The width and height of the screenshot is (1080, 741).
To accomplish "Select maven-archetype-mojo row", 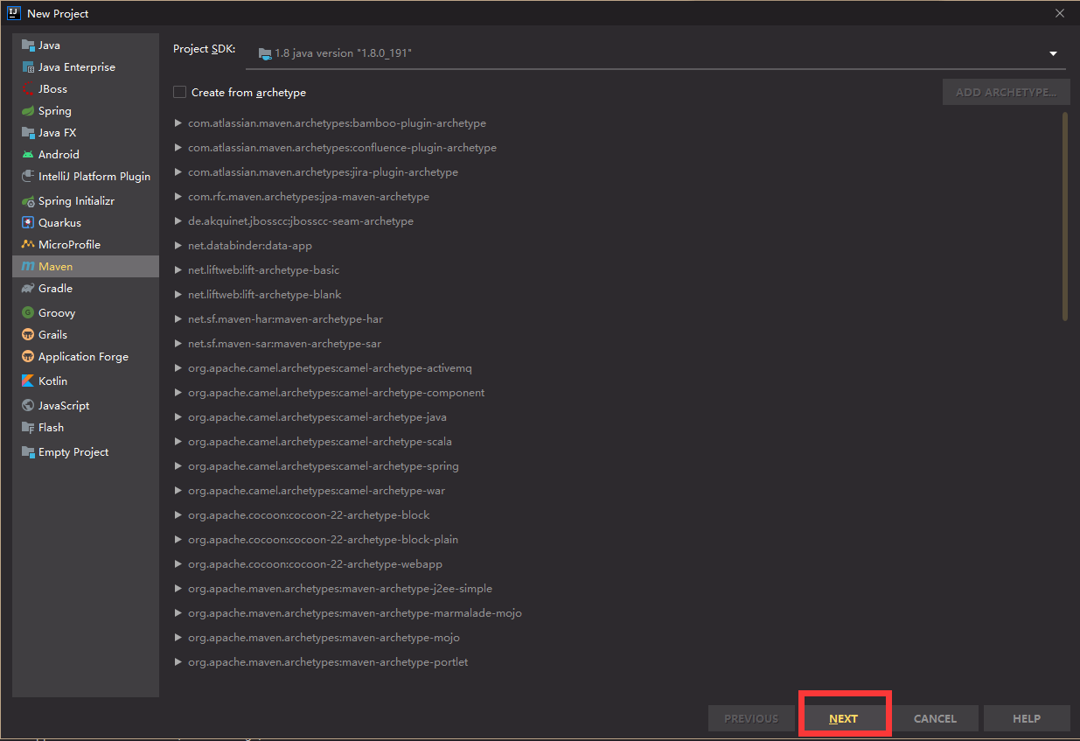I will click(617, 638).
